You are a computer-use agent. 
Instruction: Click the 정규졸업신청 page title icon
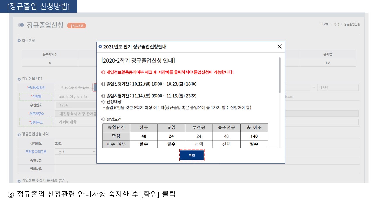(x=21, y=25)
